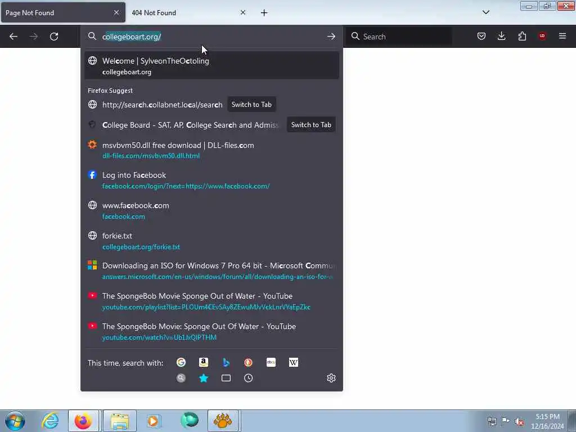This screenshot has width=576, height=432.
Task: Click the Search box in toolbar
Action: point(400,37)
